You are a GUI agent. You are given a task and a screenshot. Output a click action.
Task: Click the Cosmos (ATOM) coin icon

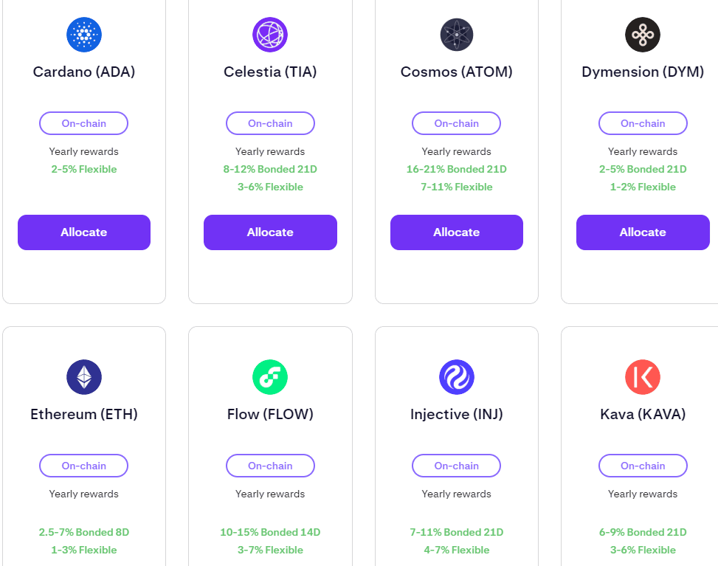(457, 34)
